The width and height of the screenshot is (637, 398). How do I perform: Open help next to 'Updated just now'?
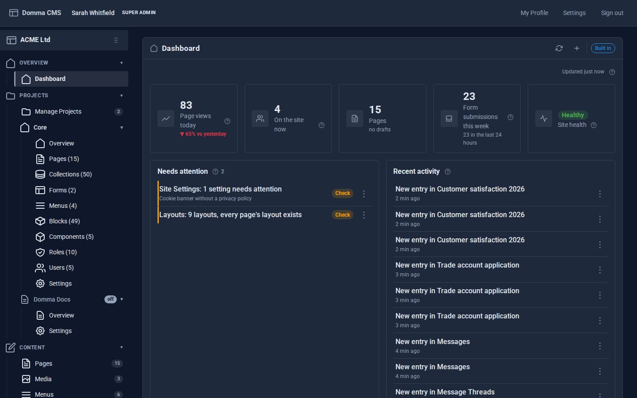pyautogui.click(x=612, y=72)
